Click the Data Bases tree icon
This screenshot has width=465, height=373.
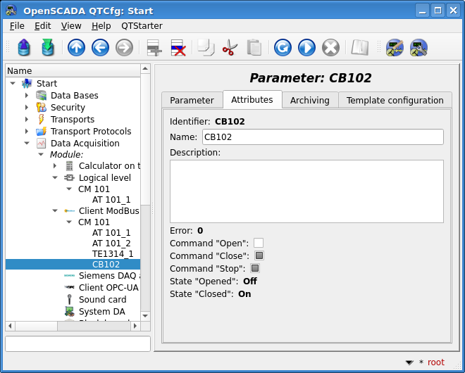(x=42, y=96)
